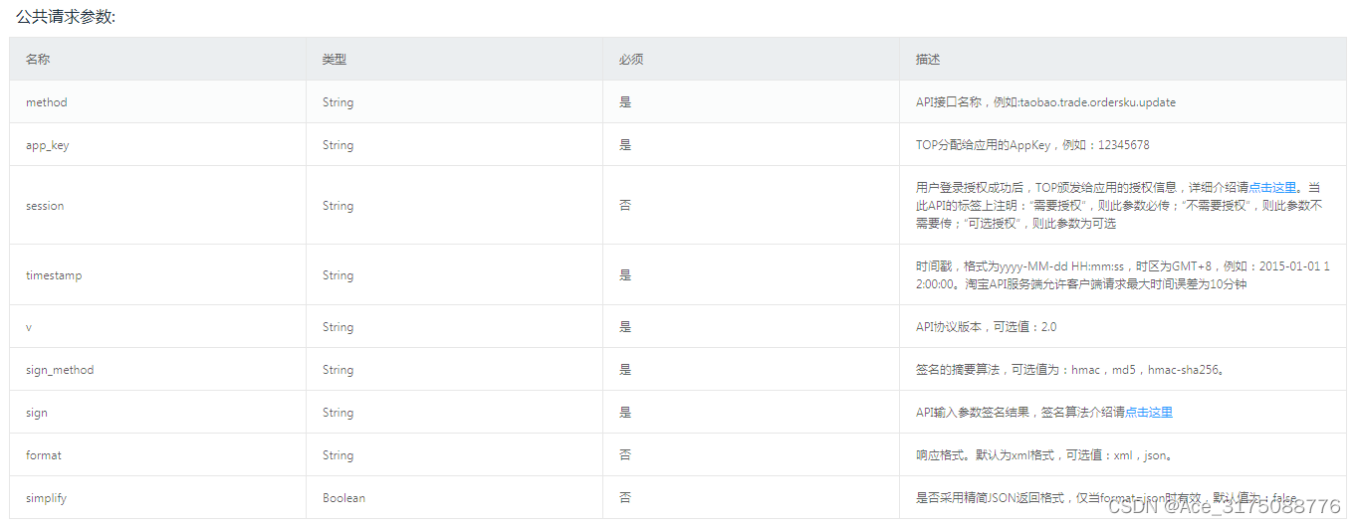Click the 否 required value for format
This screenshot has height=525, width=1356.
(625, 455)
